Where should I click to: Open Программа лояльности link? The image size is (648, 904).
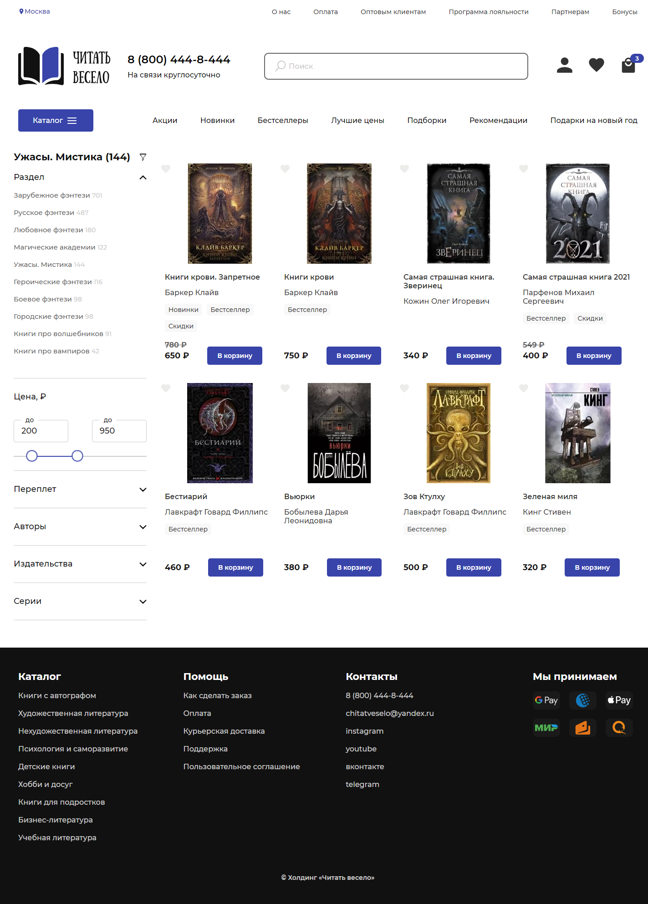(489, 12)
